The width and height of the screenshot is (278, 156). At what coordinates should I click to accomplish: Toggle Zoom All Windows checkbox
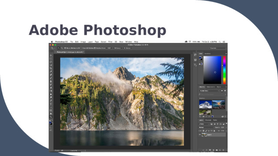(81, 48)
